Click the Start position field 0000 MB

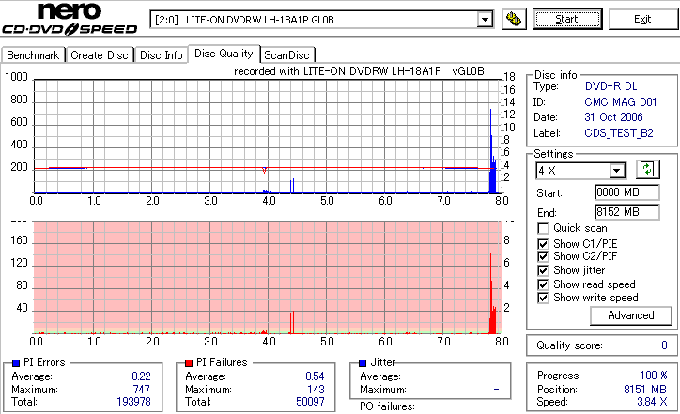(x=626, y=192)
